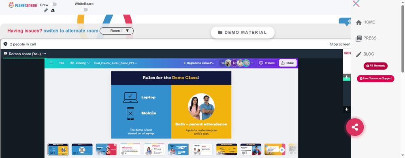Click the Canva Share button
Screen dimensions: 405x158
(x=288, y=63)
